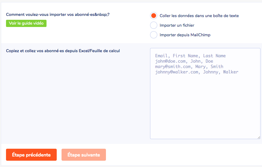The height and width of the screenshot is (167, 262).
Task: Choose the "Importer un fichier" radio button
Action: click(154, 25)
